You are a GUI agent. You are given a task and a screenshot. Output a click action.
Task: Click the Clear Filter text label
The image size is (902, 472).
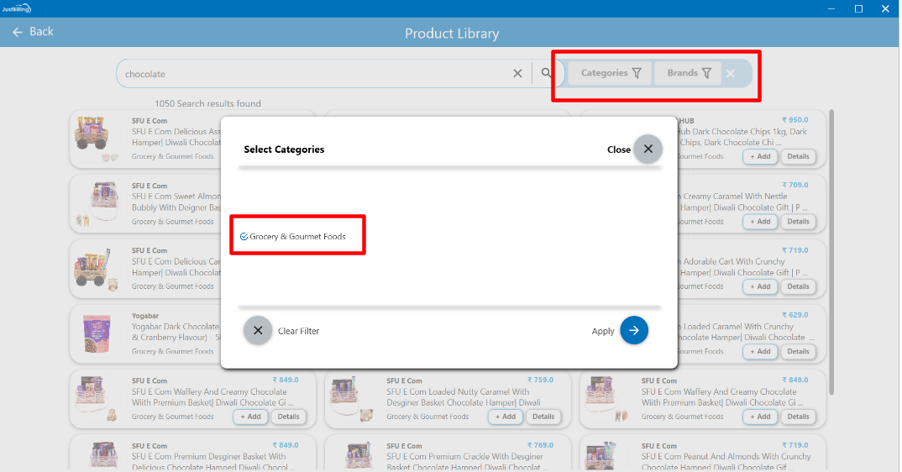pyautogui.click(x=298, y=332)
